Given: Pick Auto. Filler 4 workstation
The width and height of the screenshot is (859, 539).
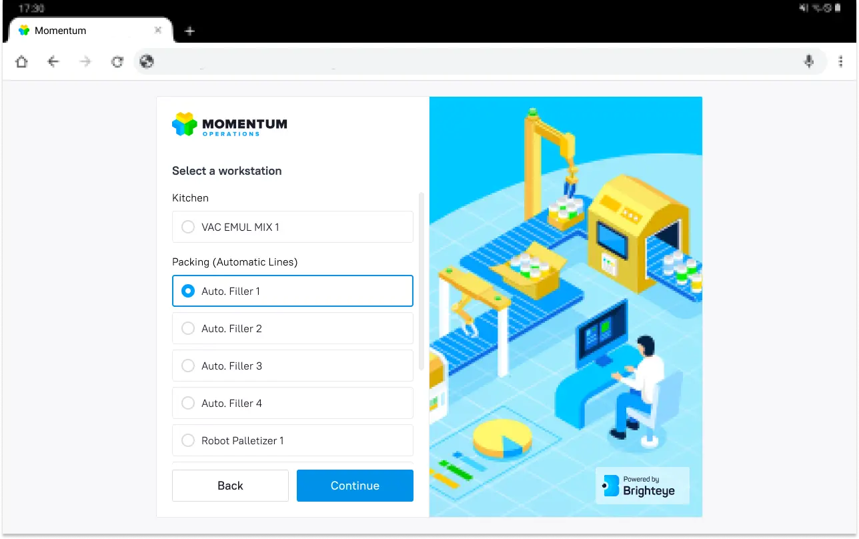Looking at the screenshot, I should coord(293,403).
